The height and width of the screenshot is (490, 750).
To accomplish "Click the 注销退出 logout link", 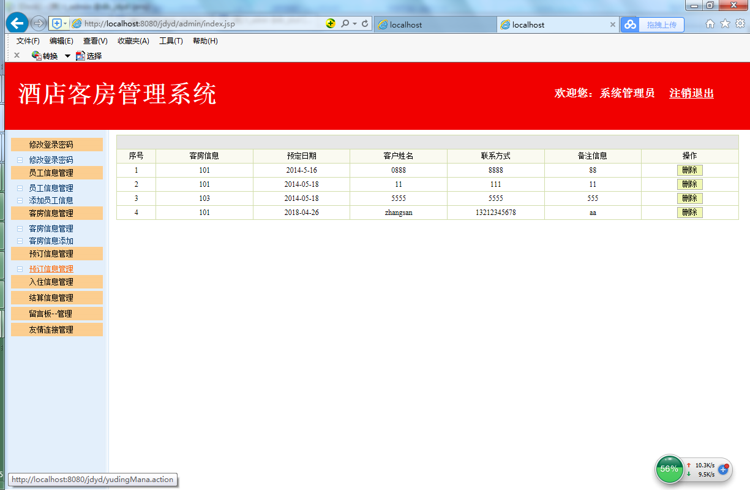I will tap(692, 93).
